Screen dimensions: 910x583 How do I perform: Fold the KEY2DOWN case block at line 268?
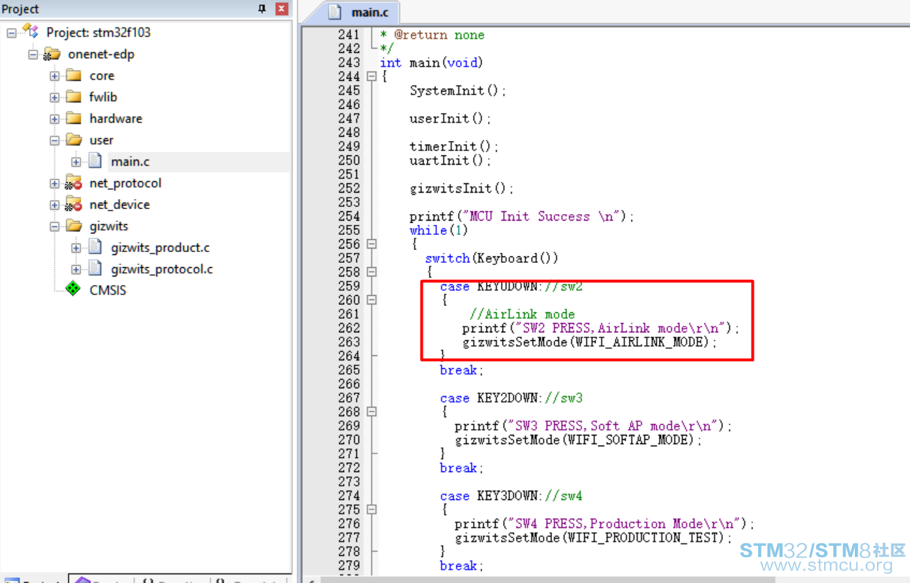coord(371,412)
